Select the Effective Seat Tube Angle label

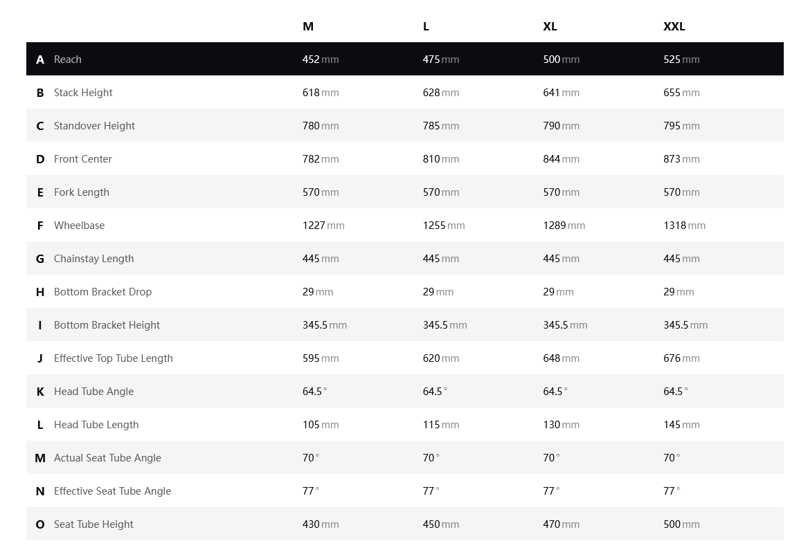[112, 491]
